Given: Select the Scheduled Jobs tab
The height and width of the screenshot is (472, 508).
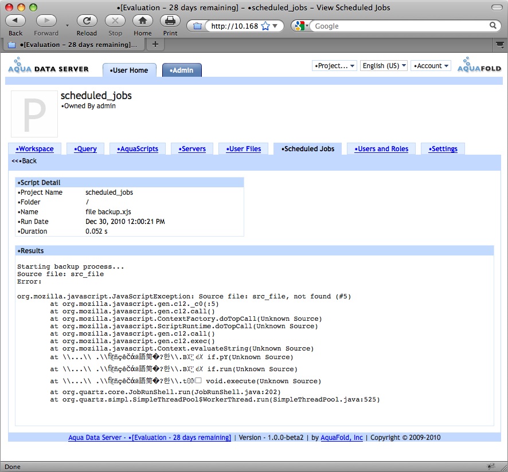Looking at the screenshot, I should [307, 149].
